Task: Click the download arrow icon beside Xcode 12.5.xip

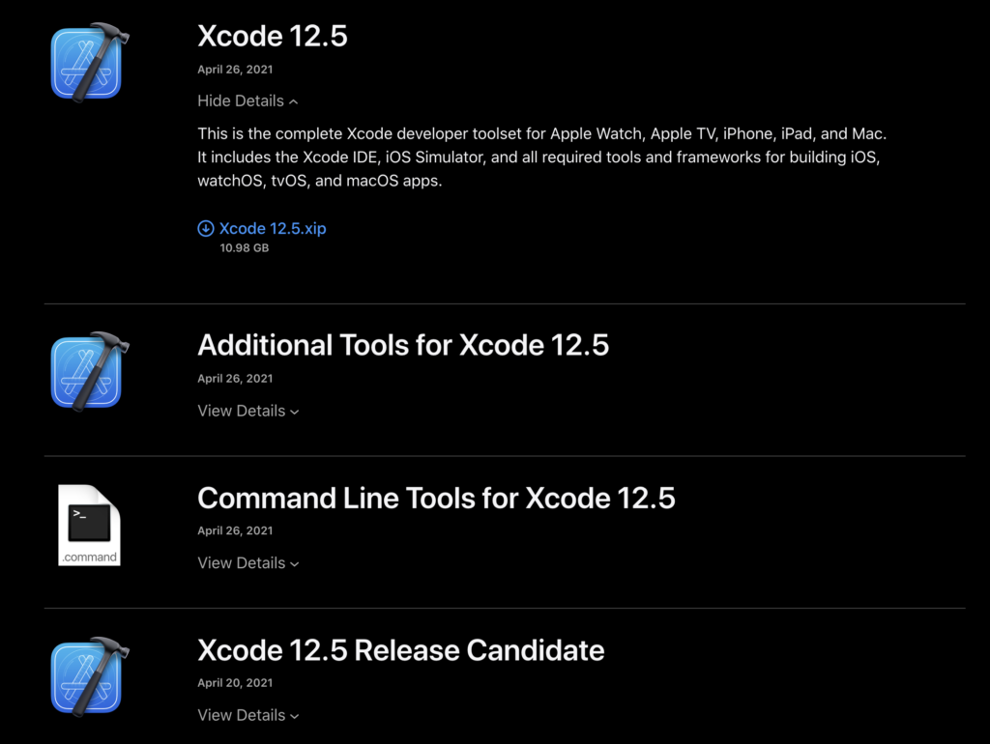Action: (206, 228)
